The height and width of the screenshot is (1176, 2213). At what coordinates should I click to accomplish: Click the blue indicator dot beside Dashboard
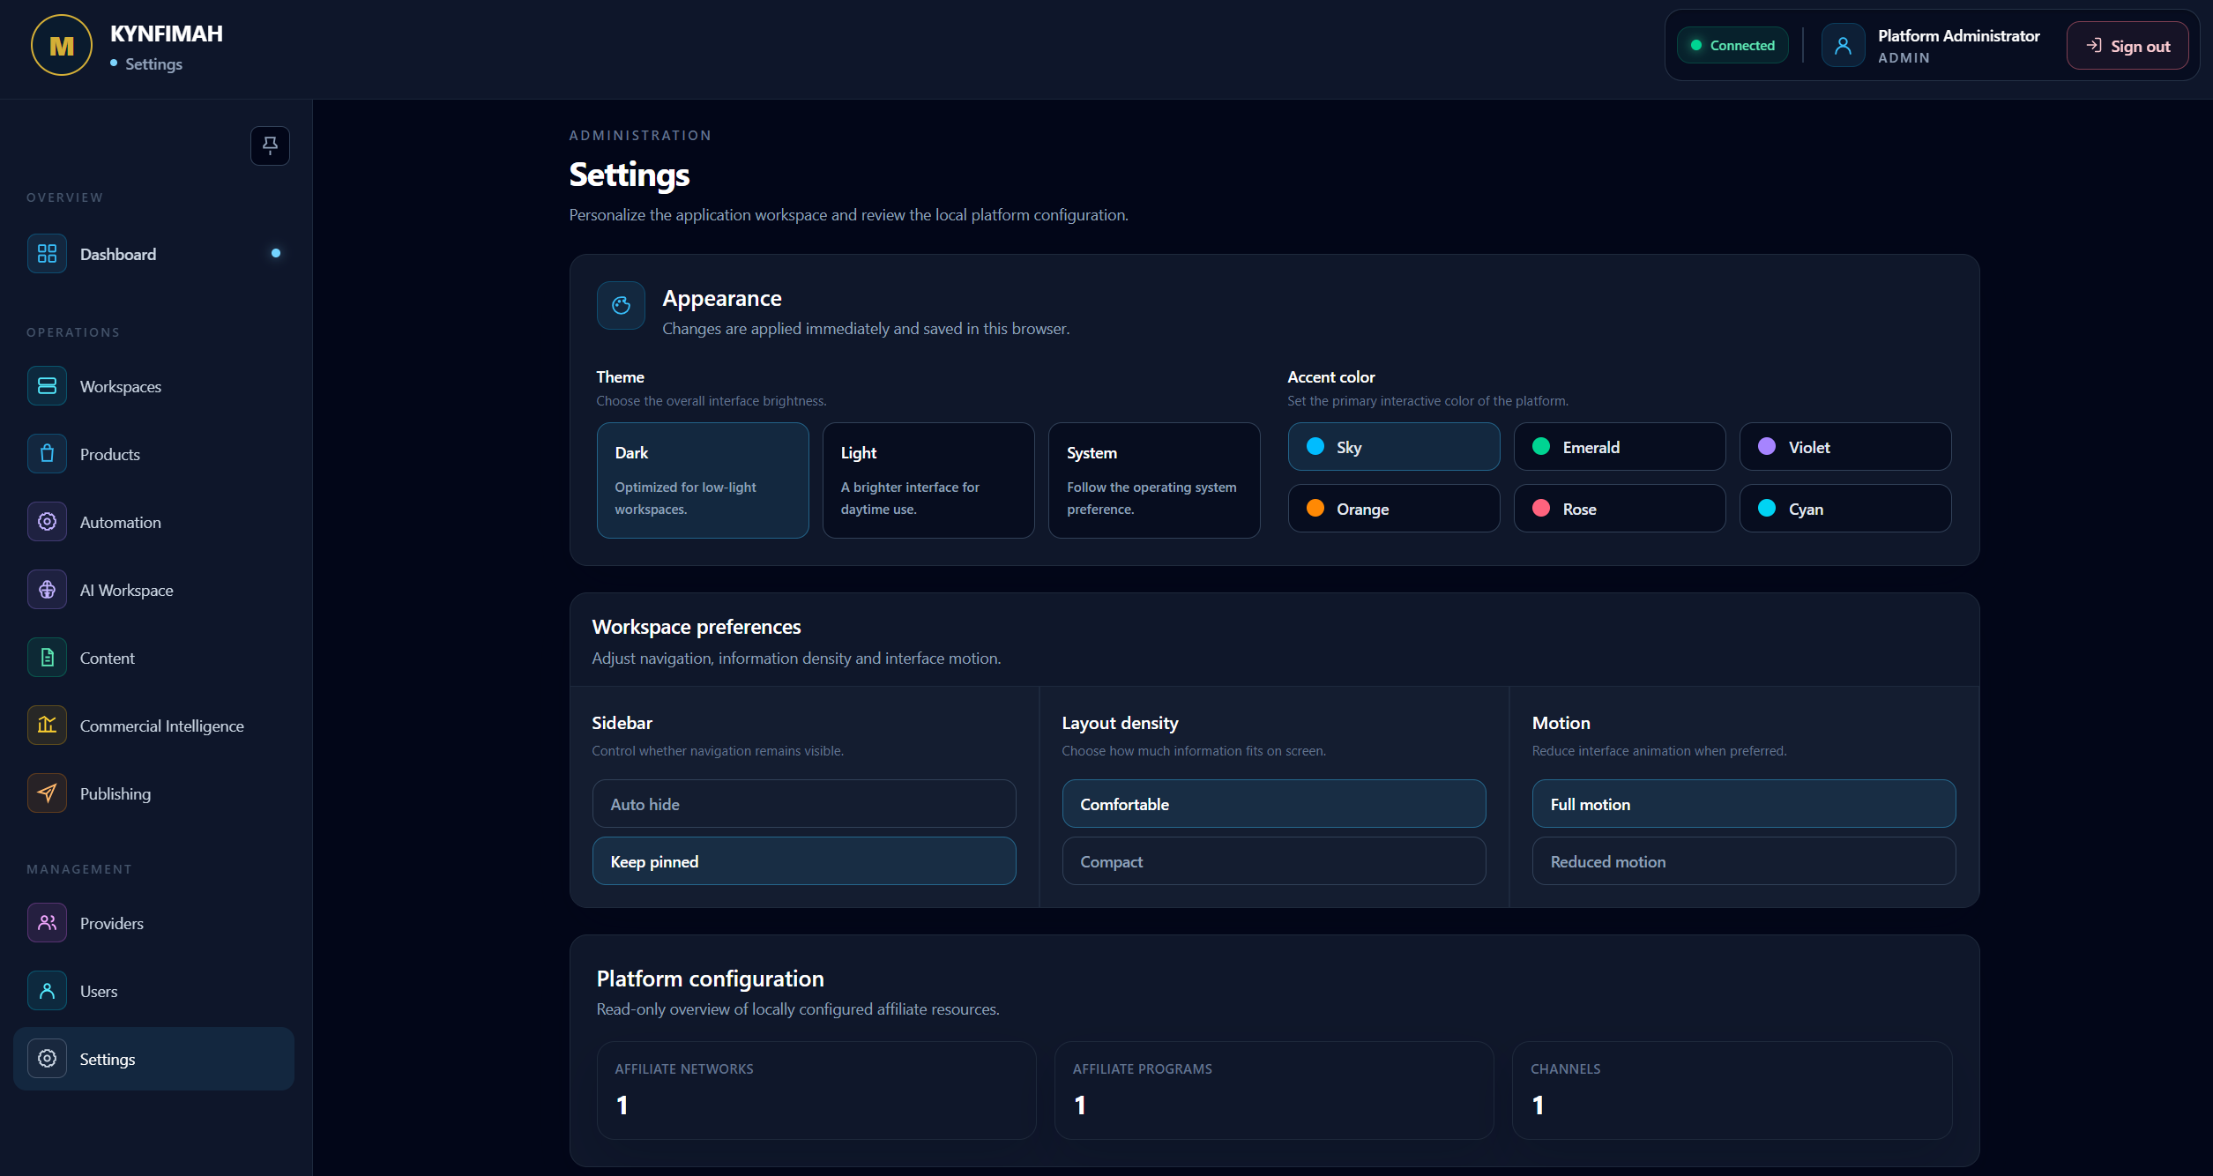click(x=276, y=254)
